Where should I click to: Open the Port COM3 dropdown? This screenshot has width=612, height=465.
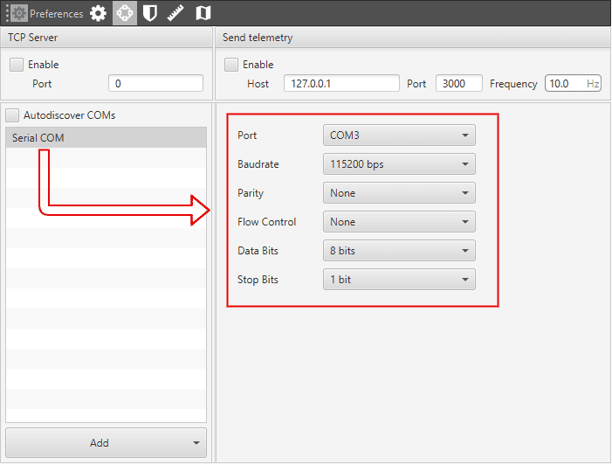pyautogui.click(x=399, y=135)
